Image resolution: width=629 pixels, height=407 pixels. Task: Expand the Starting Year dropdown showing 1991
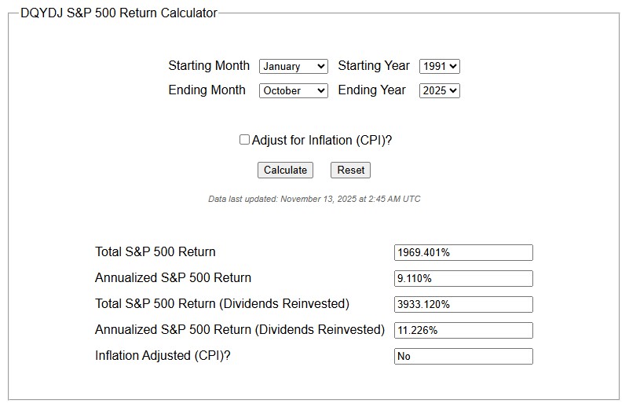439,67
